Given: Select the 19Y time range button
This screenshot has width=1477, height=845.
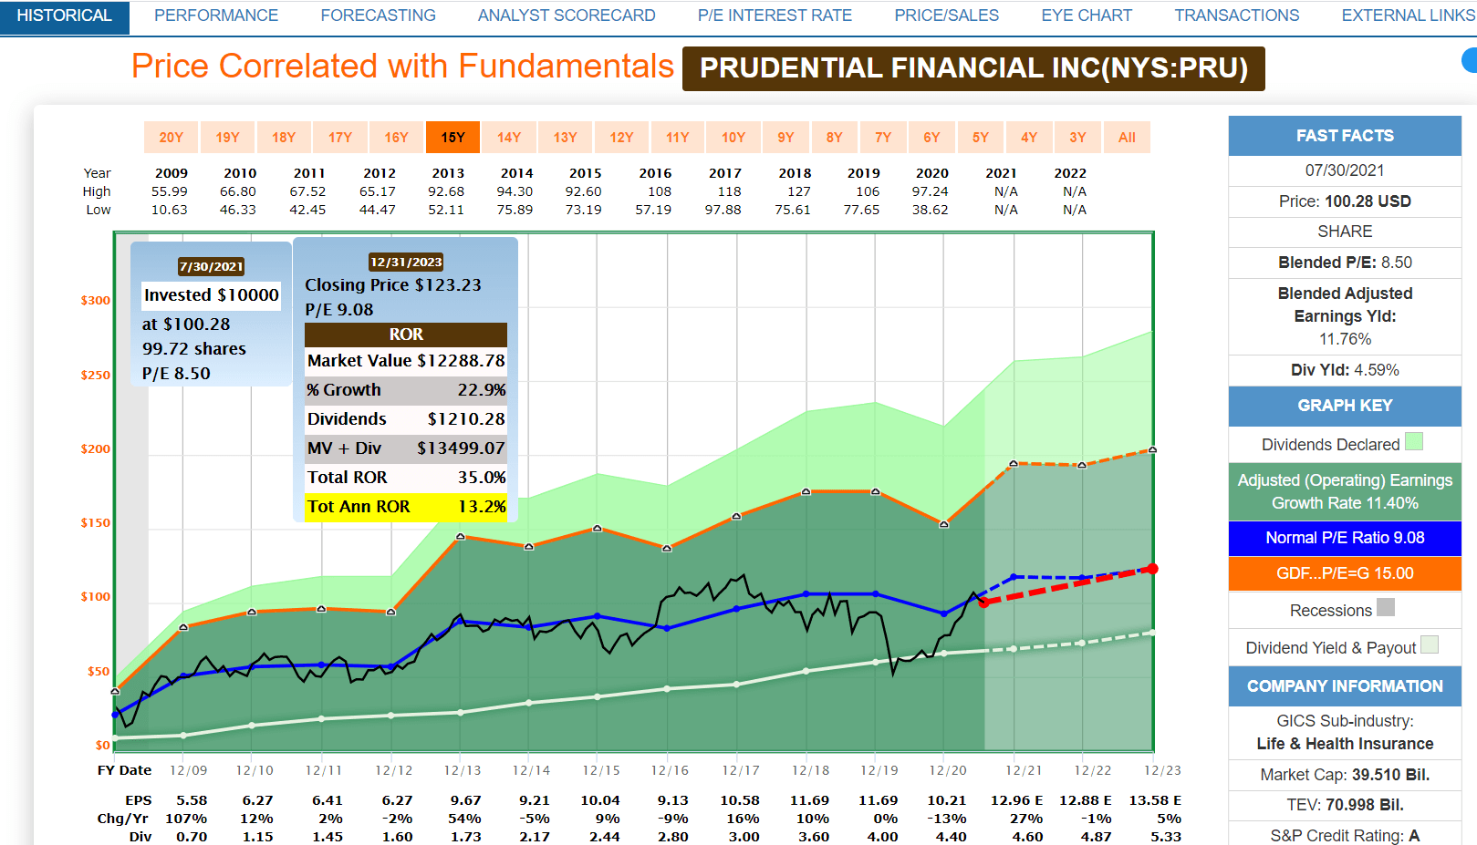Looking at the screenshot, I should (227, 138).
